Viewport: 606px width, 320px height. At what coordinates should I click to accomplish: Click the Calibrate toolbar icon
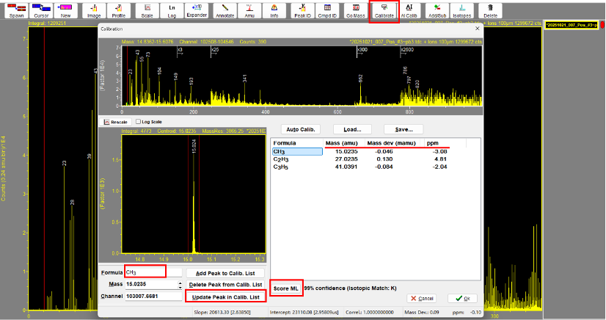384,10
